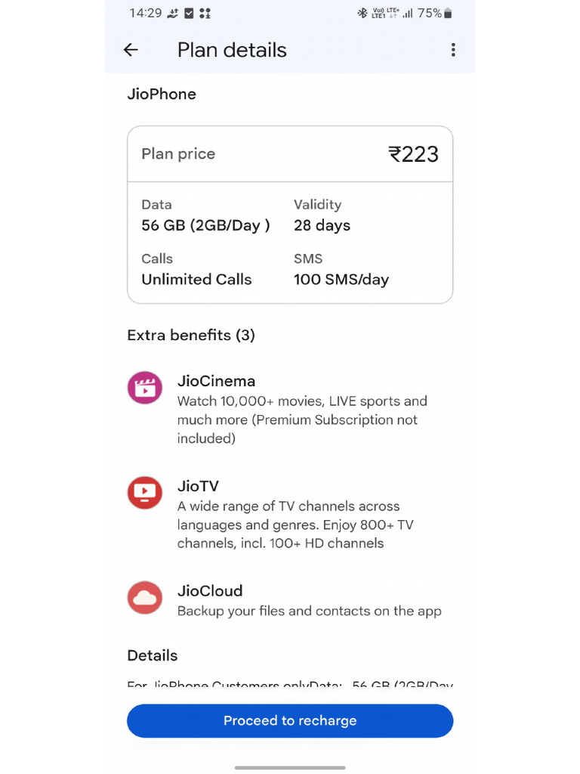Image resolution: width=580 pixels, height=774 pixels.
Task: Tap the Extra benefits (3) heading
Action: pos(191,335)
